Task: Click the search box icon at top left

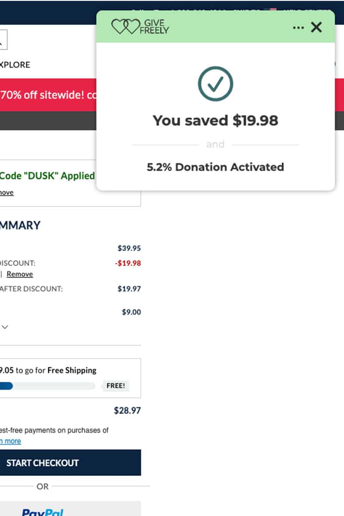Action: 3,40
